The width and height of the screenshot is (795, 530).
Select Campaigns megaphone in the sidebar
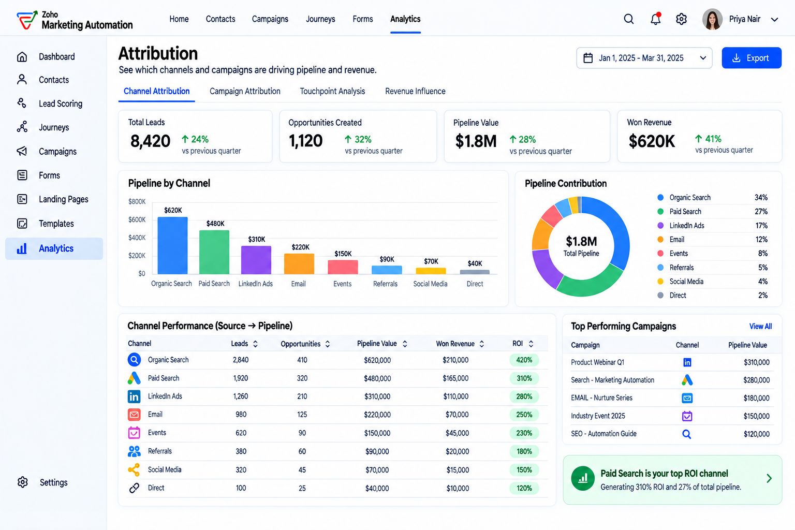tap(22, 151)
